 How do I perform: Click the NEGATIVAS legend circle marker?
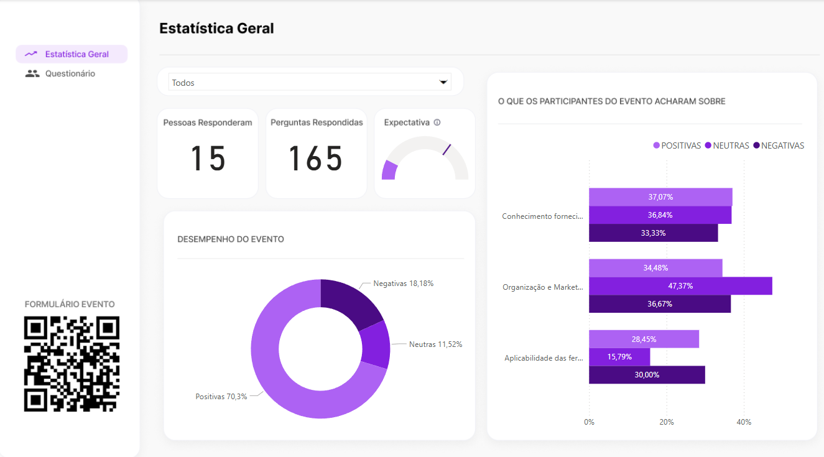coord(757,145)
